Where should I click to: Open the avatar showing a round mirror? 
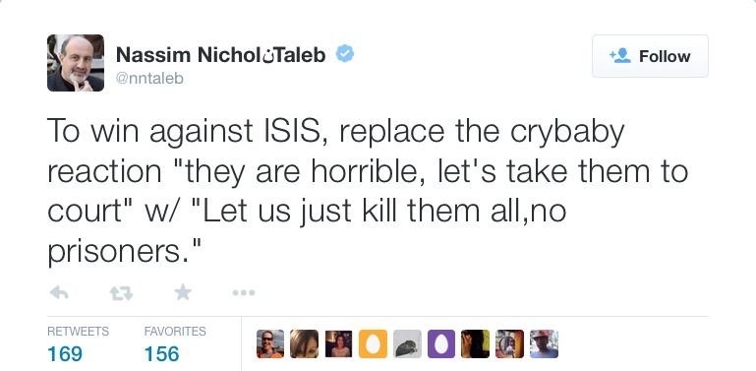click(509, 344)
